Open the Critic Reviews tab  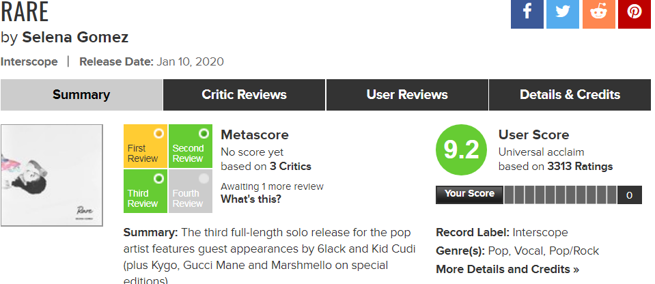(x=244, y=95)
